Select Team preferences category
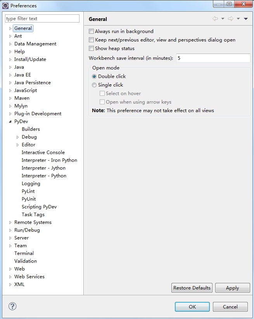Screen dimensions: 254x319 [x=21, y=246]
